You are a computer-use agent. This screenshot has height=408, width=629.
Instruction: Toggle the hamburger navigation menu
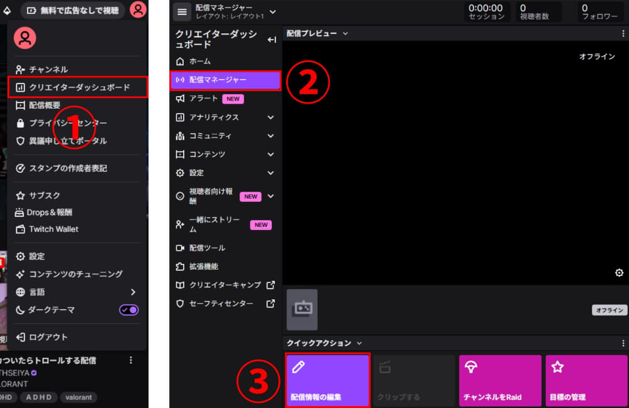[x=182, y=12]
